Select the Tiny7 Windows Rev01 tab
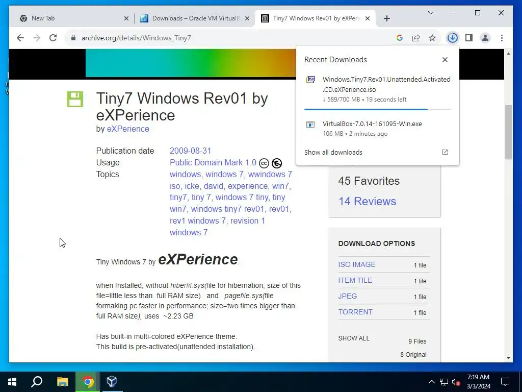The height and width of the screenshot is (392, 522). [x=315, y=18]
